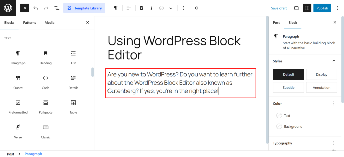Open more rich text controls dropdown

[171, 8]
